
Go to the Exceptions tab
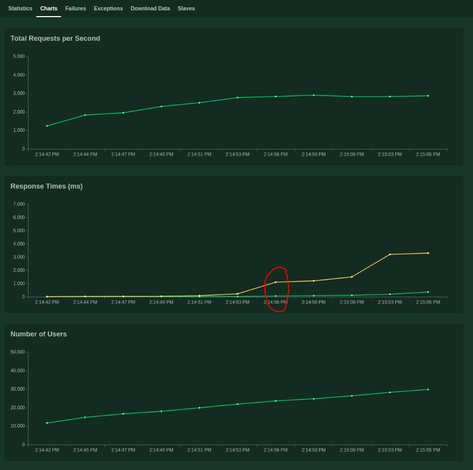click(x=108, y=8)
